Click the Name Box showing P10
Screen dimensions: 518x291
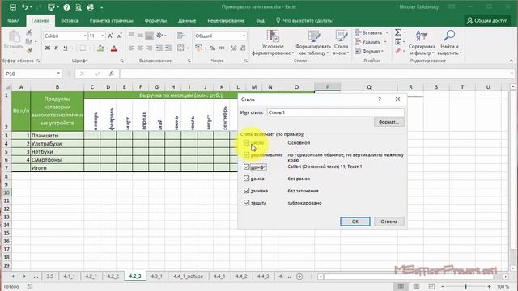click(29, 74)
